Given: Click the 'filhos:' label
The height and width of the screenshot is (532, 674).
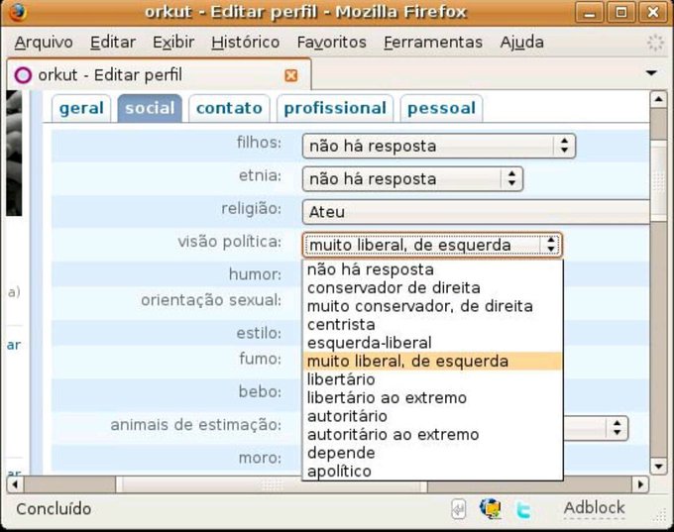Looking at the screenshot, I should 260,143.
